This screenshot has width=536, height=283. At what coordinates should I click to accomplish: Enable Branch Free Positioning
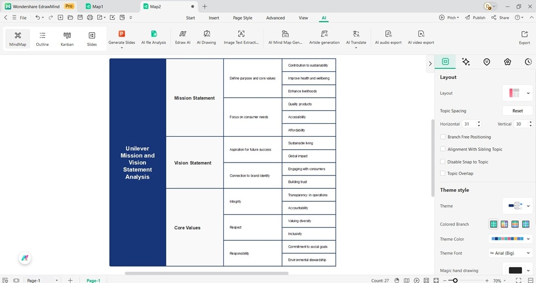tap(443, 137)
